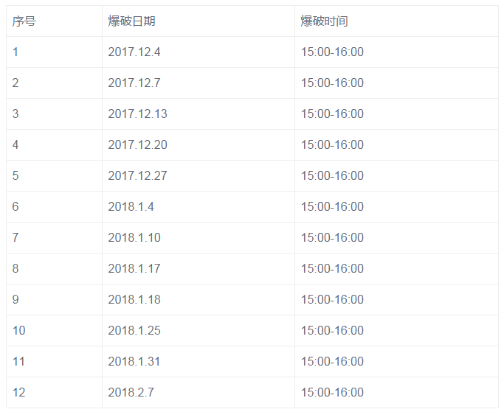Select the 2018.1.10 date cell
This screenshot has height=412, width=504.
pos(199,238)
